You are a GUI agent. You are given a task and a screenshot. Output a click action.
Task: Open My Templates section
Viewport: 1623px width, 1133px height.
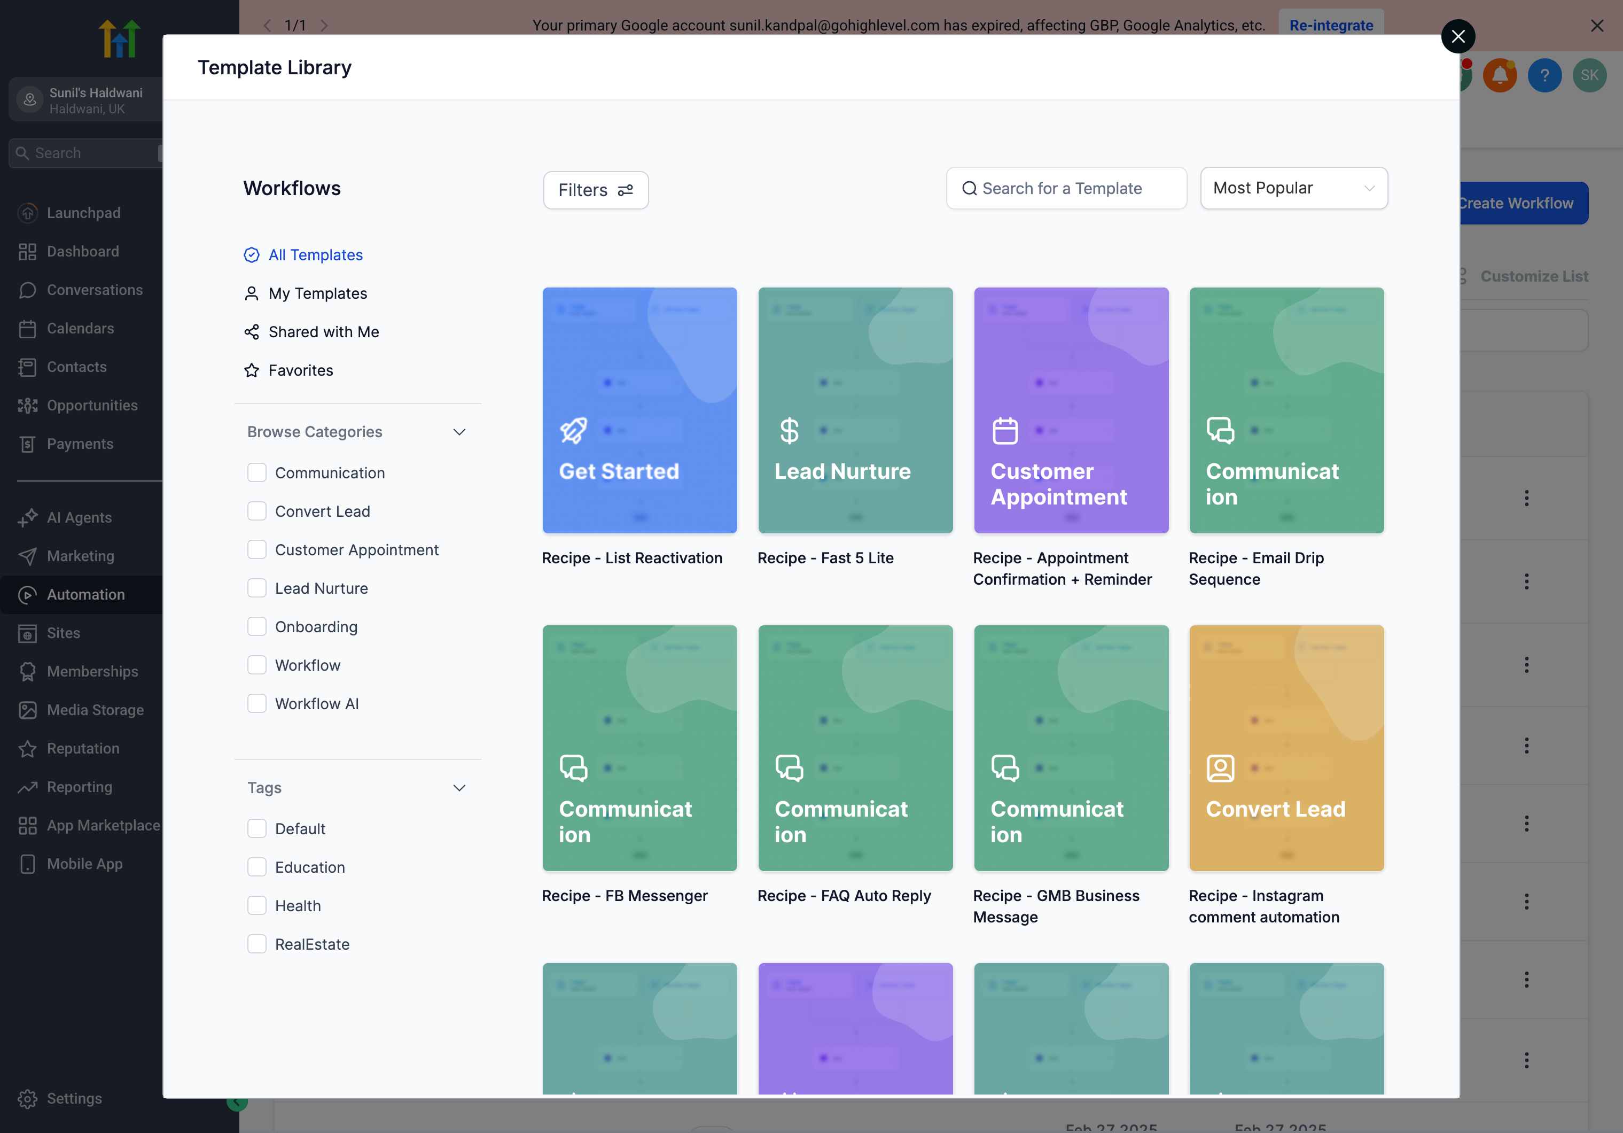[306, 293]
